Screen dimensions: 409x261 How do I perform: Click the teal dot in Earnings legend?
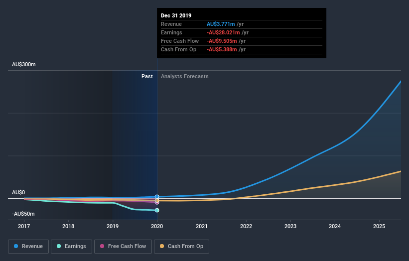pos(59,246)
